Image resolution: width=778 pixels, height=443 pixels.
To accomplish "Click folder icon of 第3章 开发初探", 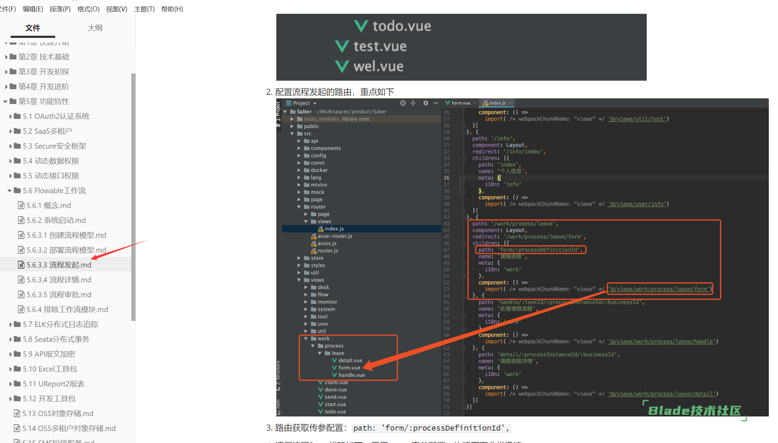I will click(13, 71).
